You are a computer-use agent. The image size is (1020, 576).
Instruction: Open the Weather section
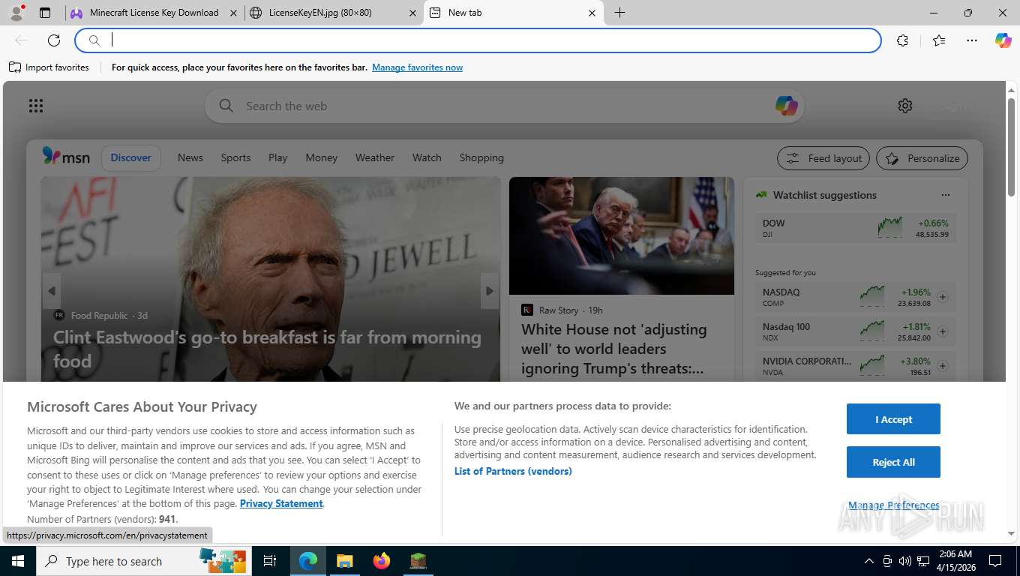[x=375, y=157]
